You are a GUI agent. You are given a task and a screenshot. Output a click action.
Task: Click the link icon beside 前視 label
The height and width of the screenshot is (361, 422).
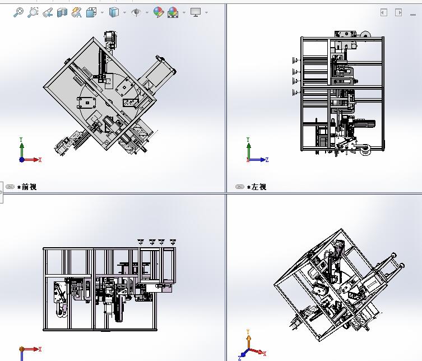(x=10, y=187)
